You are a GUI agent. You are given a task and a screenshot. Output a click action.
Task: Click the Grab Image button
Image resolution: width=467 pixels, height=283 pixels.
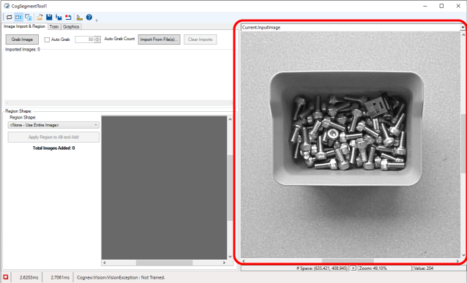click(x=22, y=39)
